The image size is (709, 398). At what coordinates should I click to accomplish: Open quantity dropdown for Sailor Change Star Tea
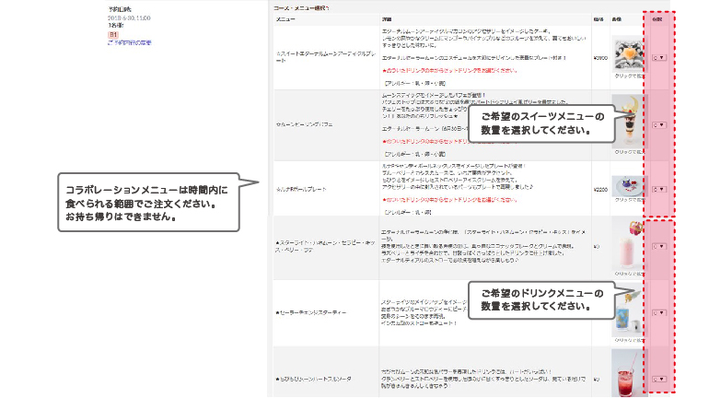[x=658, y=312]
